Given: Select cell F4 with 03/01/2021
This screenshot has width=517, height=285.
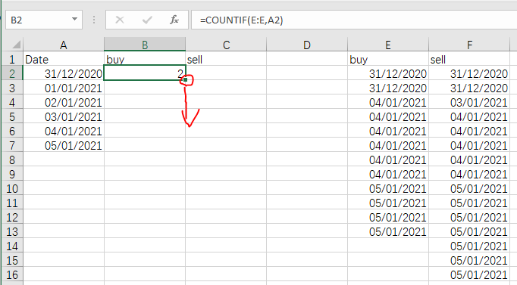Looking at the screenshot, I should coord(469,102).
